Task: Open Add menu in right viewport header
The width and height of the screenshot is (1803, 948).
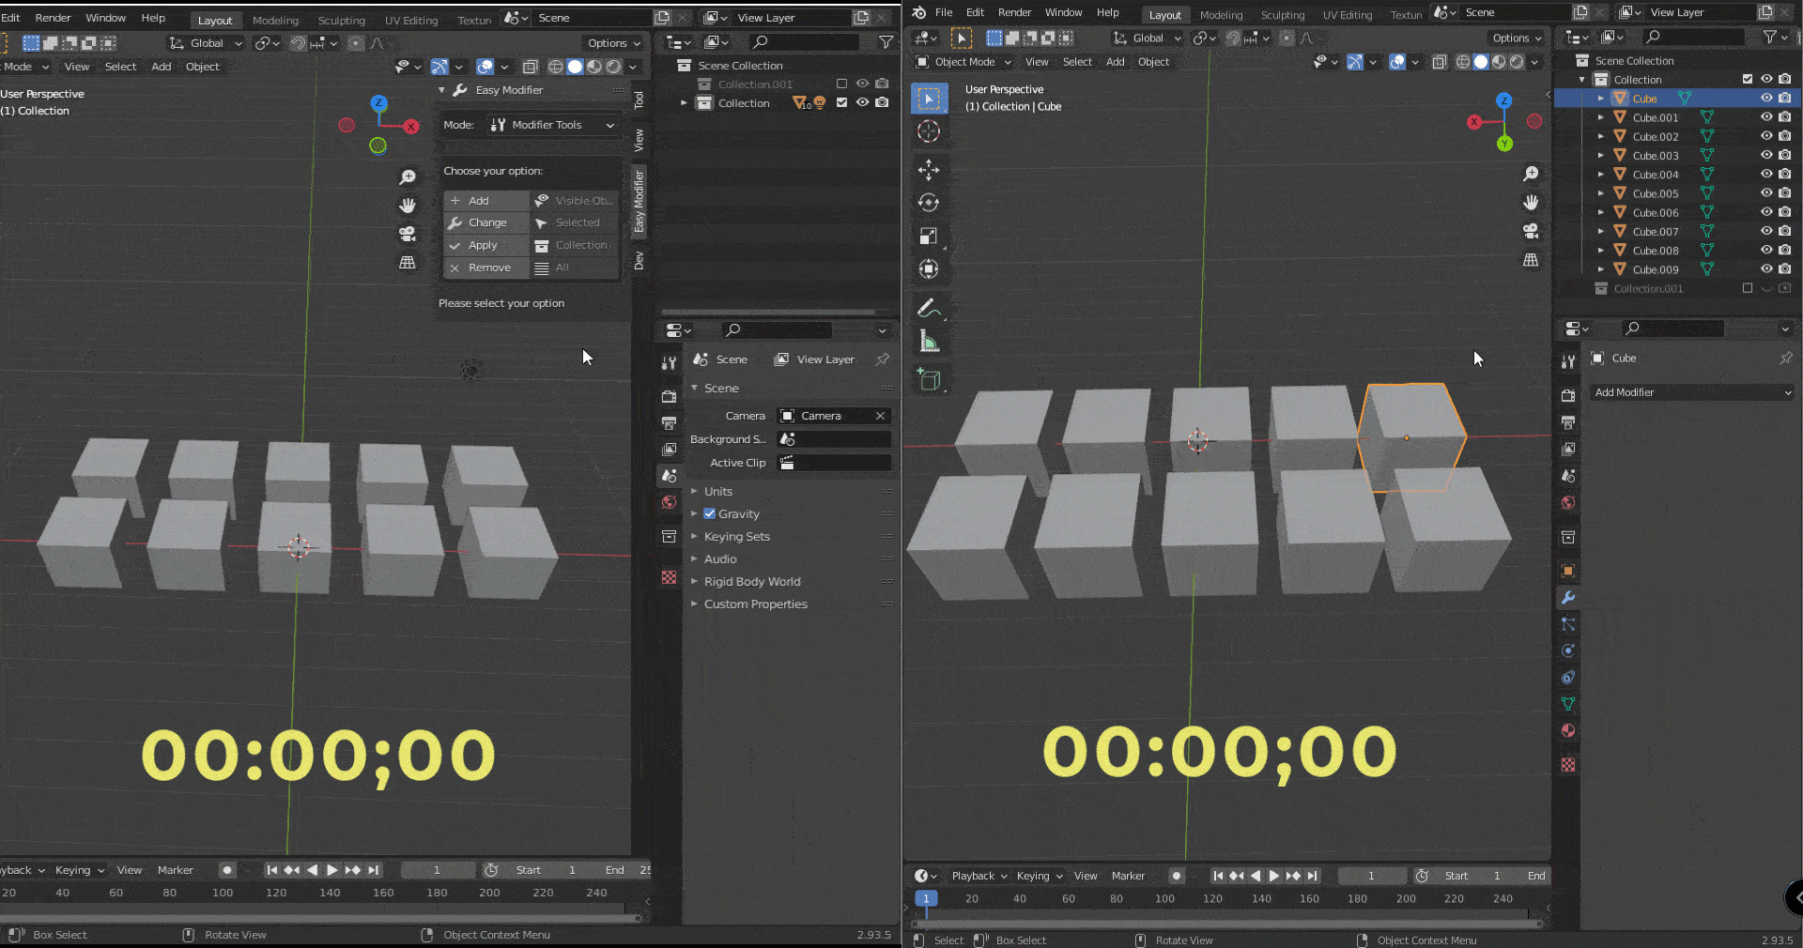Action: 1115,62
